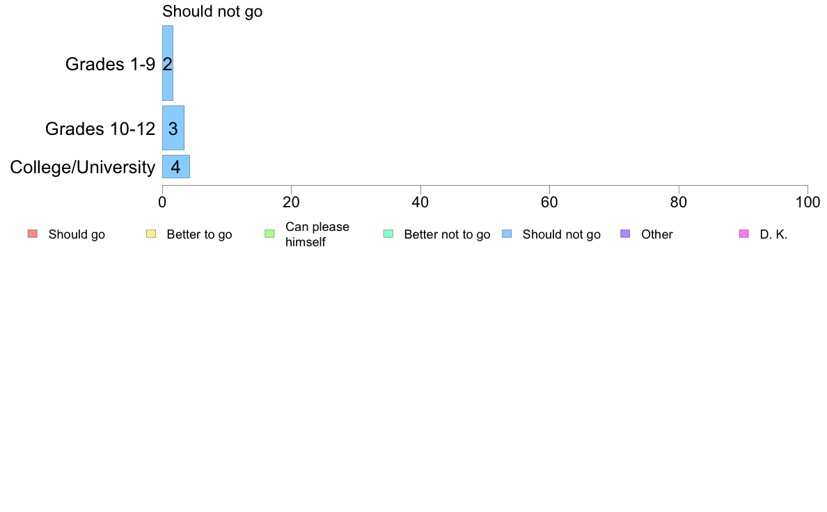Click the Grades 1-9 bar
Viewport: 827px width, 512px height.
tap(168, 63)
